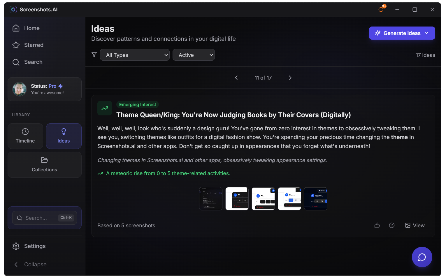Open the Settings page
The image size is (446, 278).
35,246
